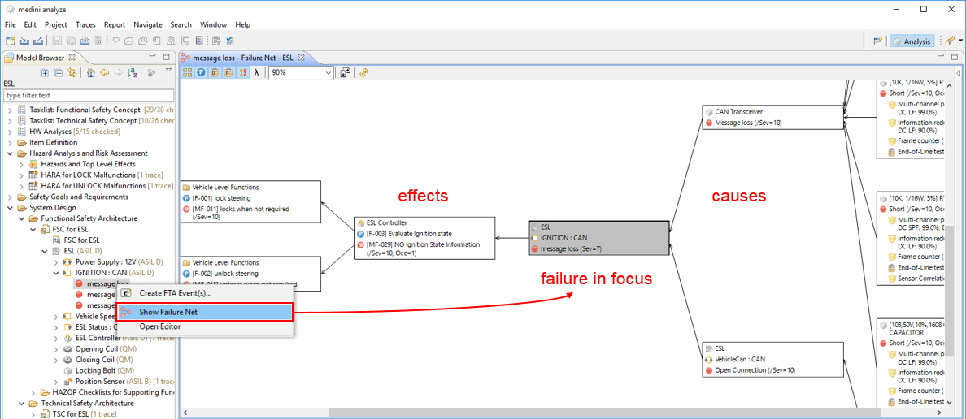Click the type filter text field

(89, 95)
